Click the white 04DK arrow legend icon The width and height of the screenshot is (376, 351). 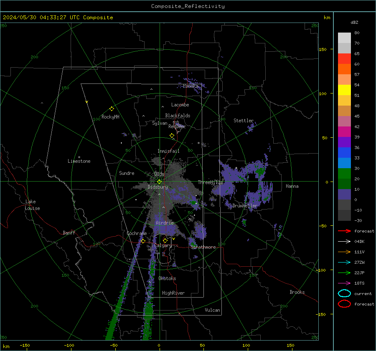(x=344, y=241)
